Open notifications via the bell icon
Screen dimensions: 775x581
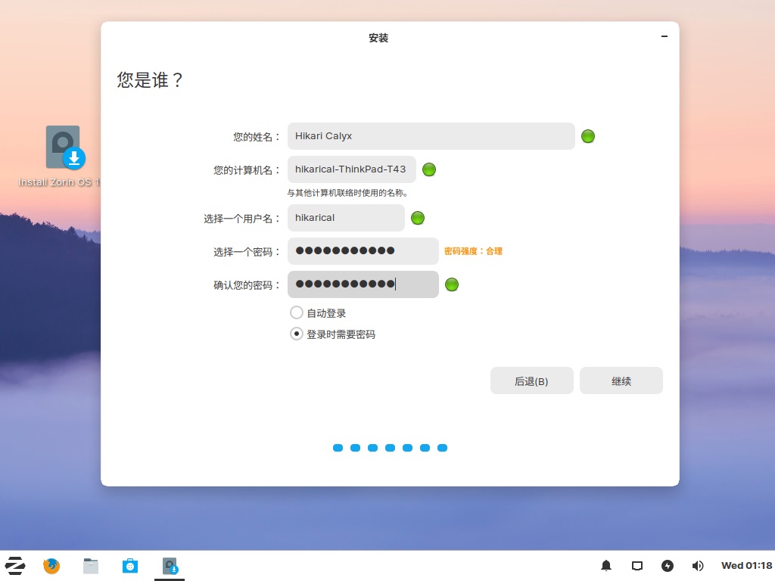(x=605, y=565)
